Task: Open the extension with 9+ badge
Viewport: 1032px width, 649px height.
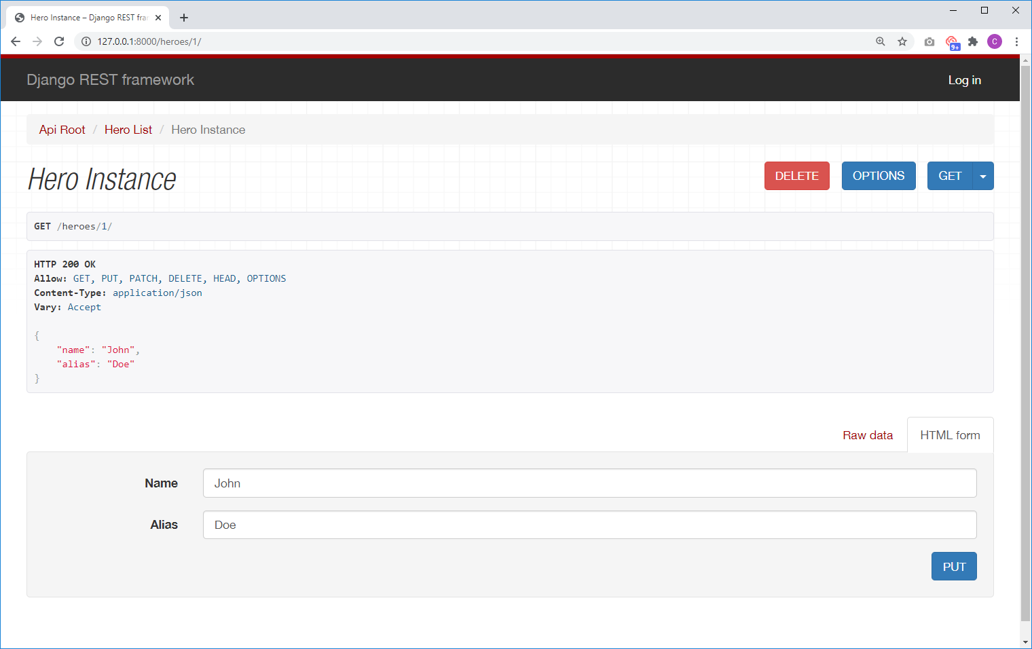Action: coord(952,42)
